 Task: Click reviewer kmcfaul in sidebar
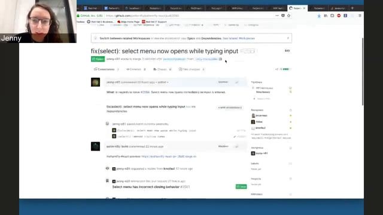pyautogui.click(x=260, y=128)
